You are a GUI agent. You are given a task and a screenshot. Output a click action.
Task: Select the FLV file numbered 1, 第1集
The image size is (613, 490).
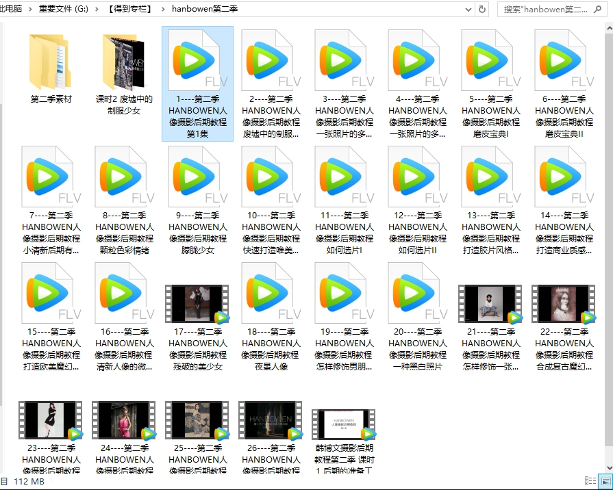[x=197, y=63]
